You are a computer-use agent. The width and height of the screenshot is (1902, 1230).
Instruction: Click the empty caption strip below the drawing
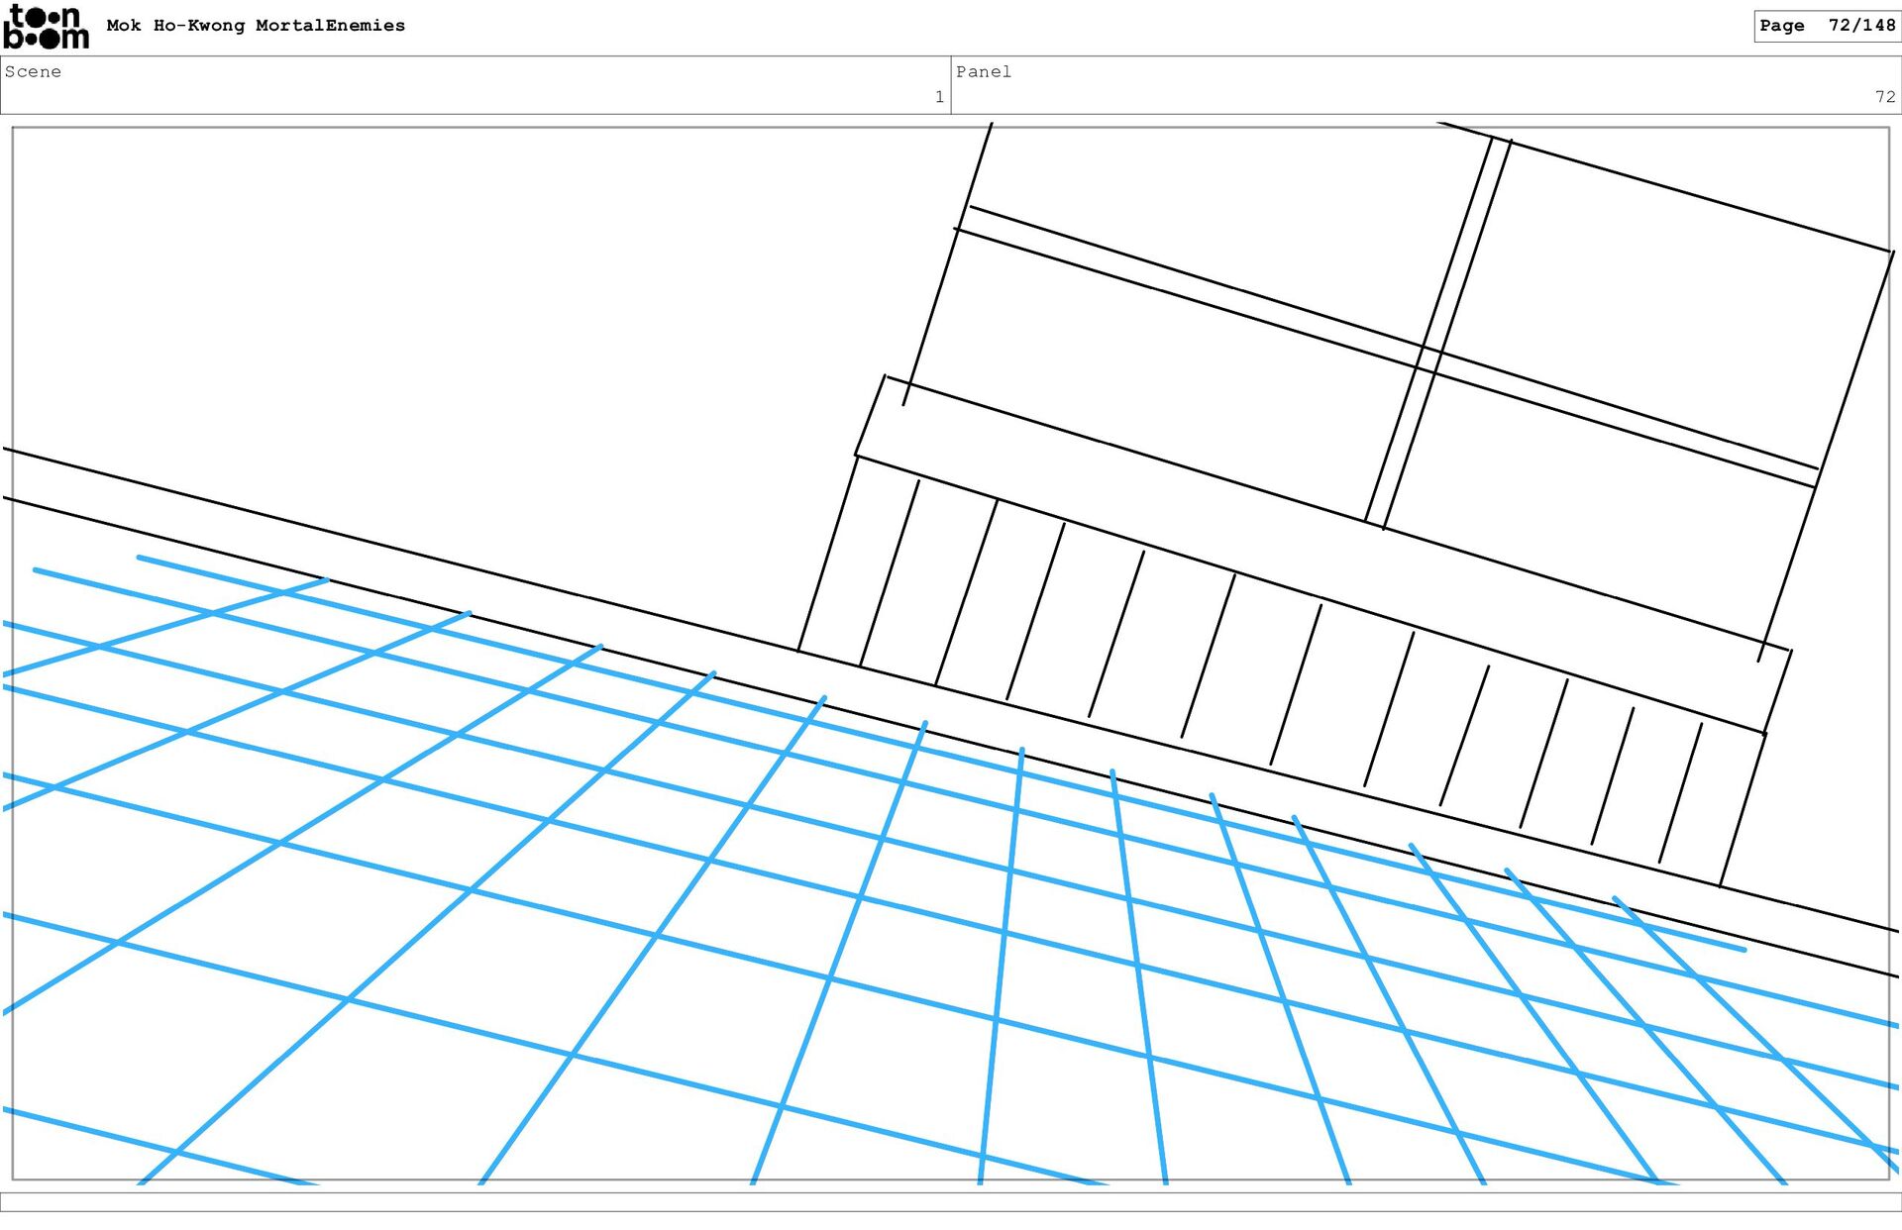pyautogui.click(x=951, y=1201)
